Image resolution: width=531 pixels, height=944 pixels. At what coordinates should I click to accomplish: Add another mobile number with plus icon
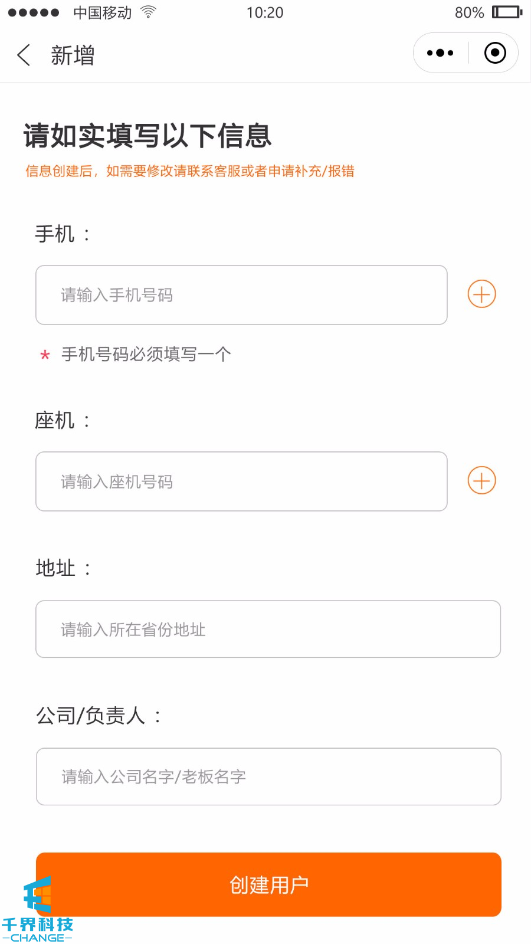pyautogui.click(x=481, y=294)
